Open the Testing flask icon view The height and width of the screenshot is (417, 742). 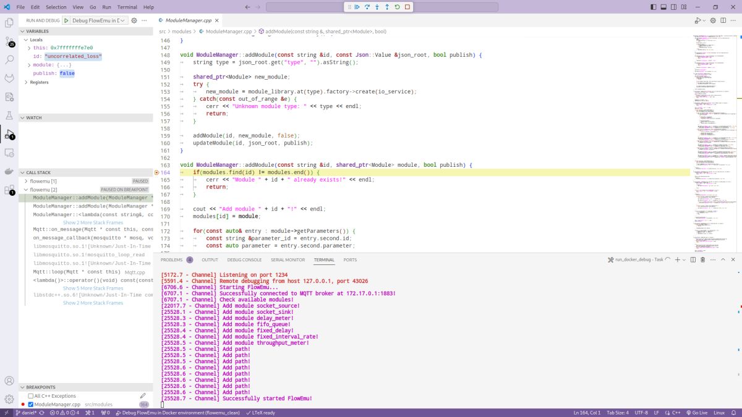tap(9, 116)
